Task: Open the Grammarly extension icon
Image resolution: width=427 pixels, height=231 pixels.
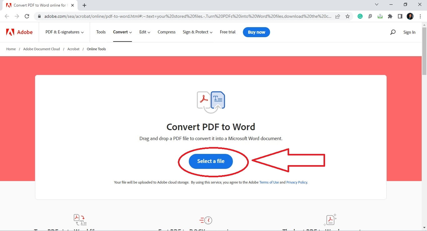Action: tap(360, 16)
